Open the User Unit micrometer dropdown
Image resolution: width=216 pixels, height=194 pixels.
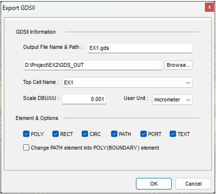[172, 99]
